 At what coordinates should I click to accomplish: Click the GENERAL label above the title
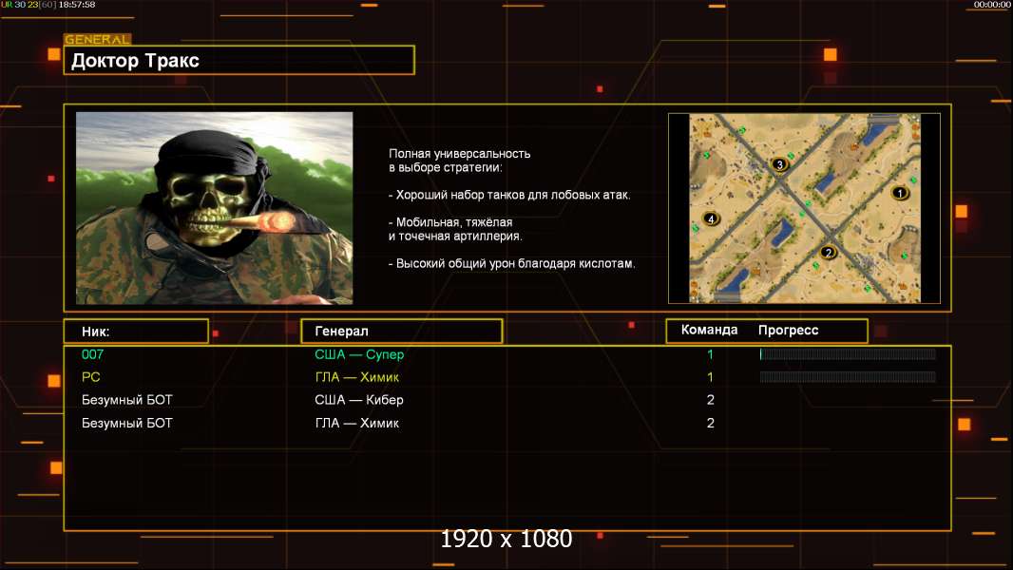point(97,39)
